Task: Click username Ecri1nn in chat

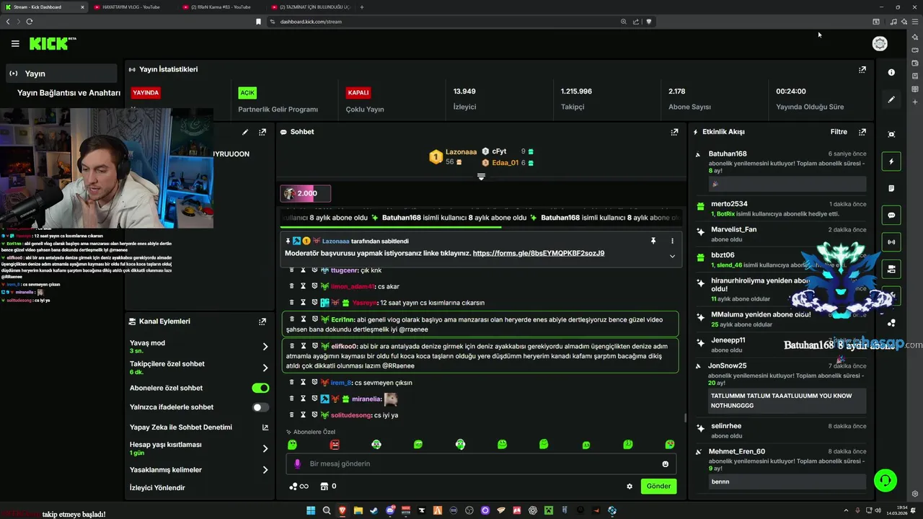Action: [343, 319]
